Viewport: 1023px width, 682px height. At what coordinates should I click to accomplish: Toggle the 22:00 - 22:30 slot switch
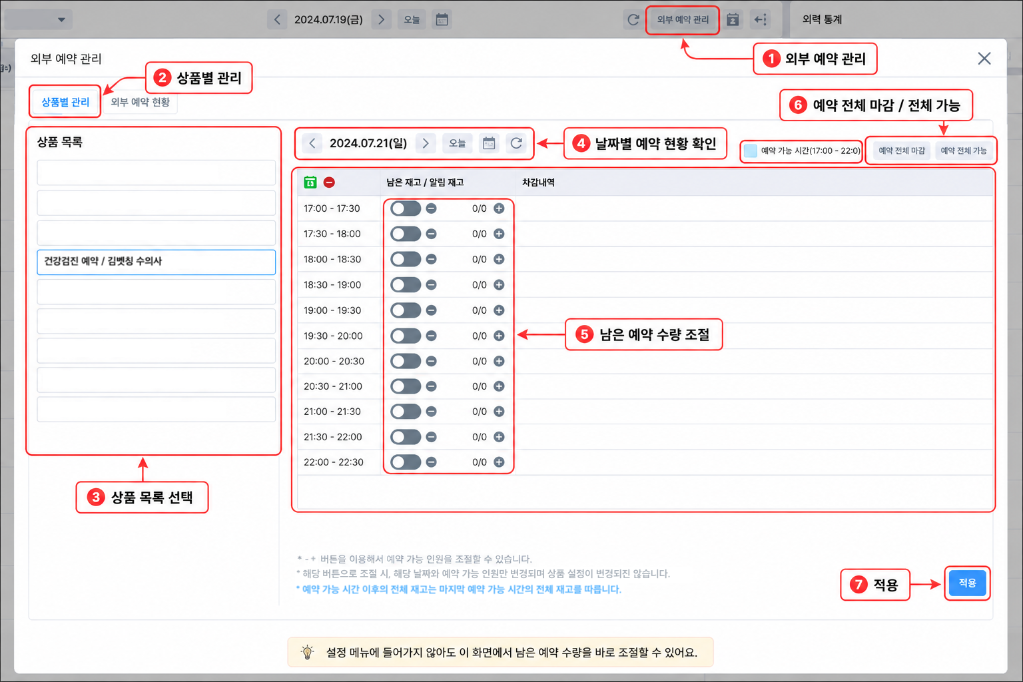tap(406, 462)
